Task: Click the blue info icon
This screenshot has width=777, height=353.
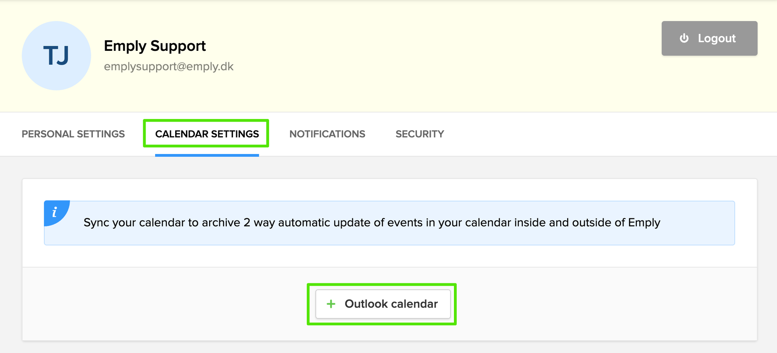Action: [55, 212]
